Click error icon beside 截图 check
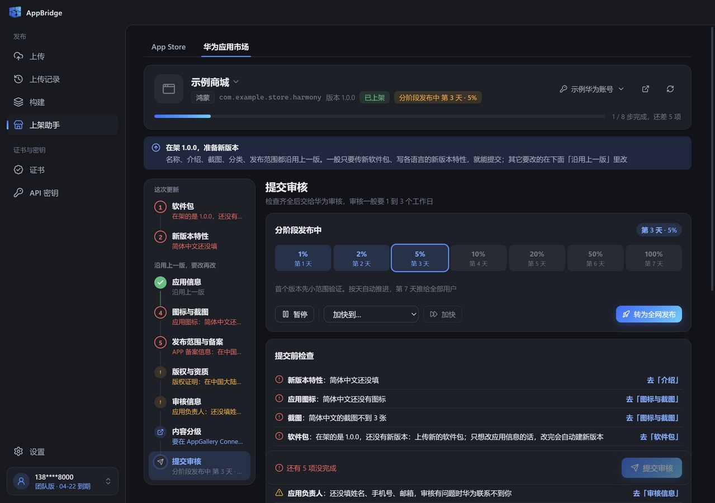Image resolution: width=715 pixels, height=503 pixels. click(x=279, y=417)
